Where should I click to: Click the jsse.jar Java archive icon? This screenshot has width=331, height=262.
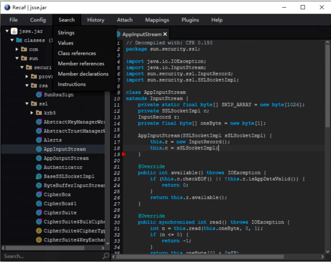pos(14,31)
